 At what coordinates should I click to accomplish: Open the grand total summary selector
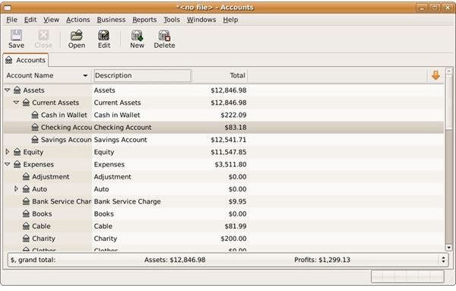[x=443, y=260]
